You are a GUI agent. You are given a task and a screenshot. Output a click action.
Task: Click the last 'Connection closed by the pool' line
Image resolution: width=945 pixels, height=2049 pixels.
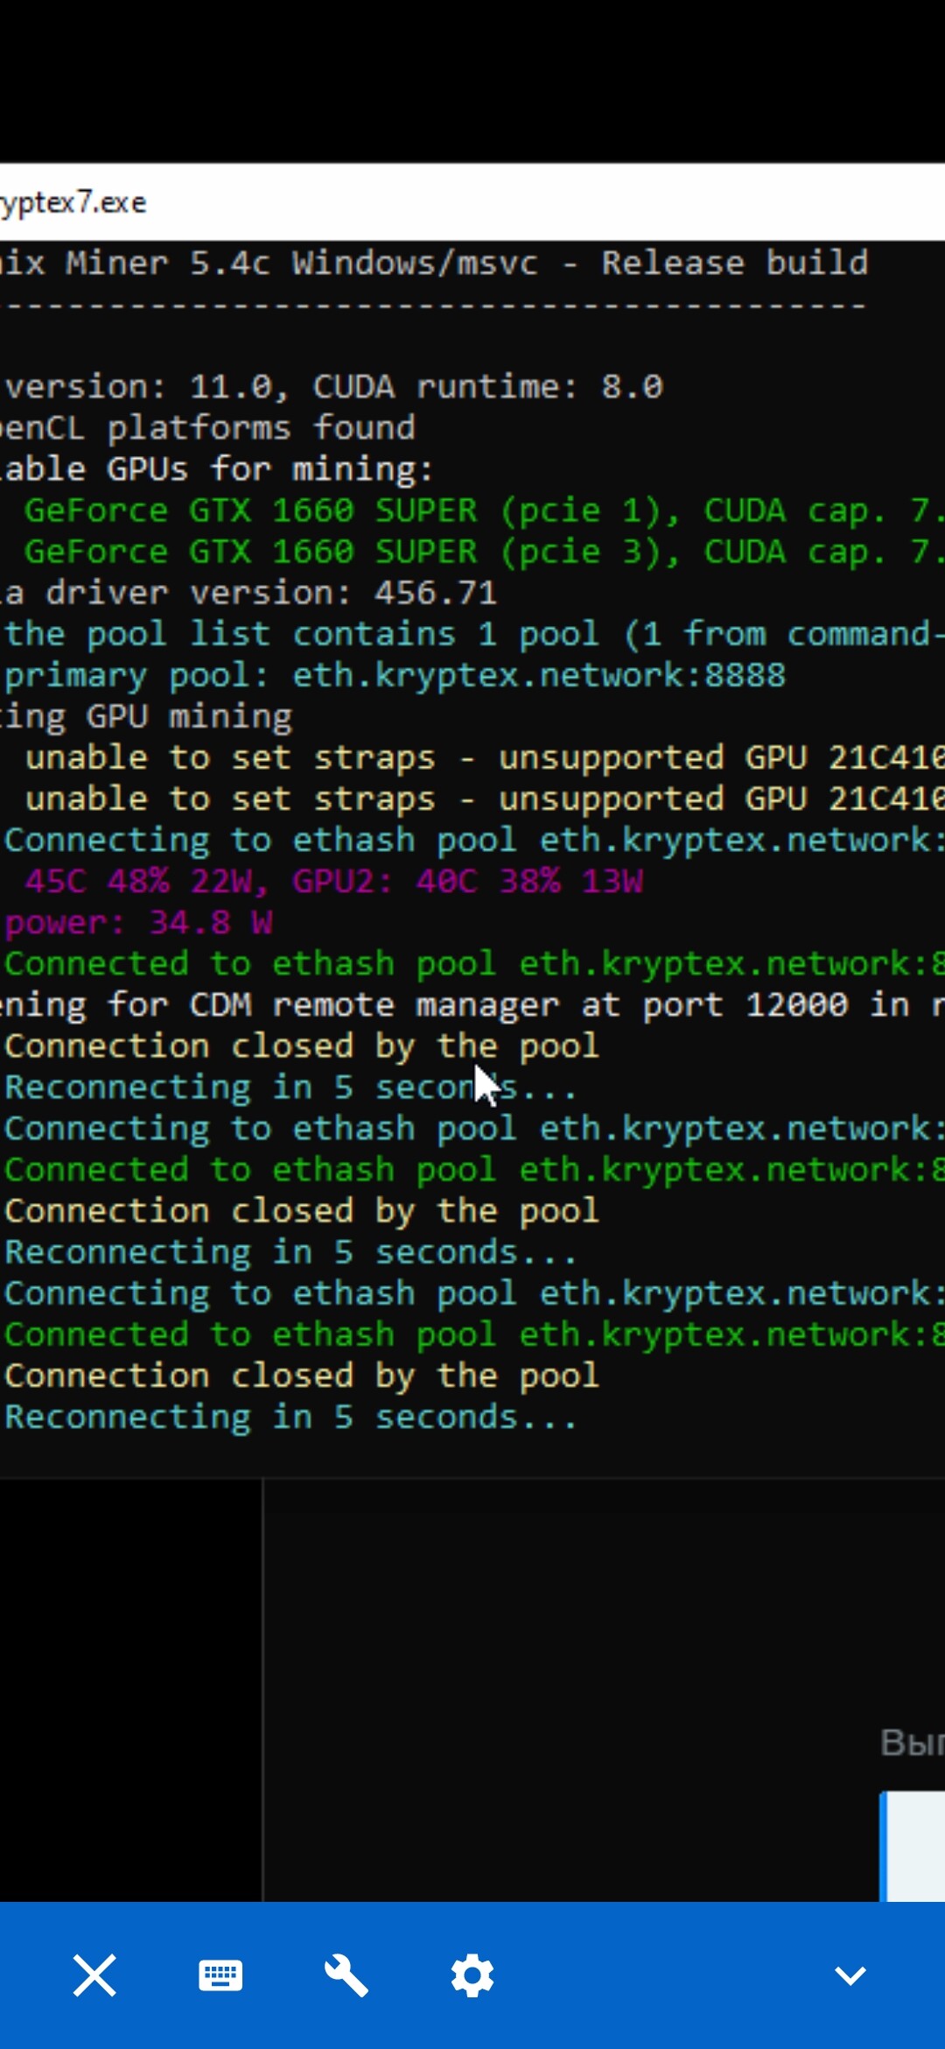point(302,1376)
